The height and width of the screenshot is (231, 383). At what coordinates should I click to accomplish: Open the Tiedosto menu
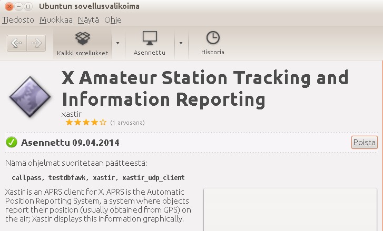(18, 20)
